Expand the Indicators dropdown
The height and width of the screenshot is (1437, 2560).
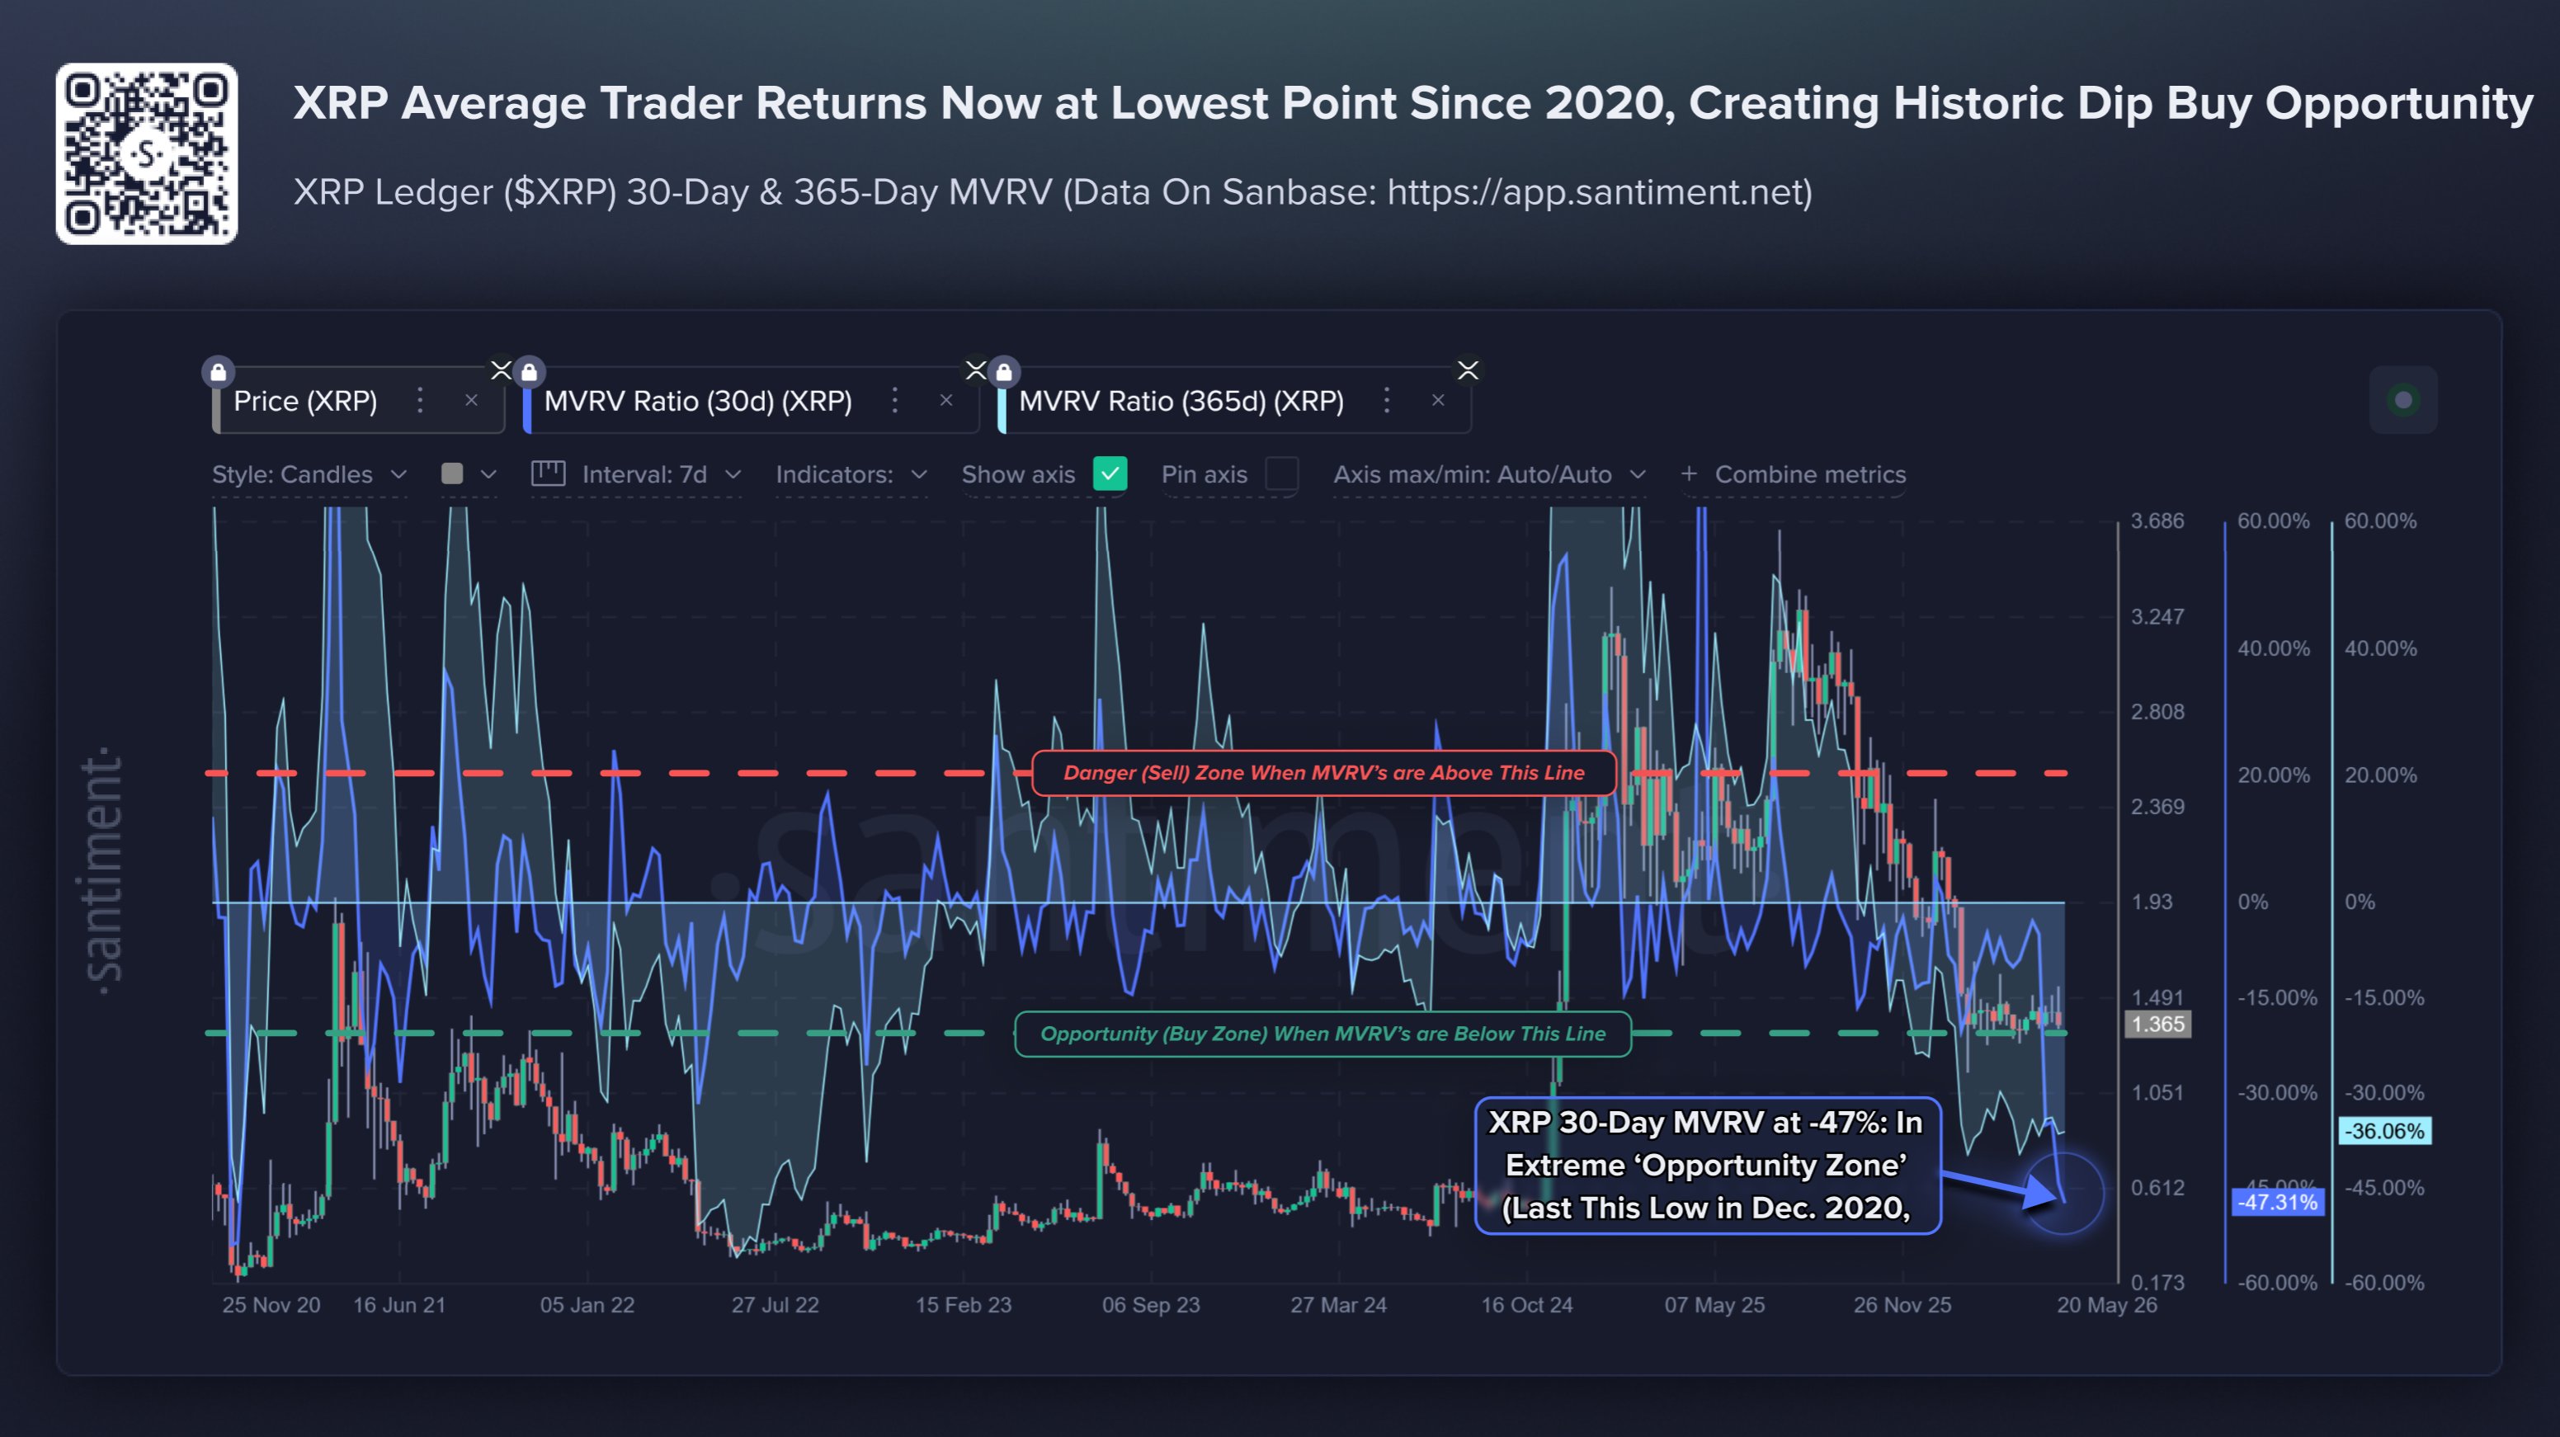click(x=851, y=474)
